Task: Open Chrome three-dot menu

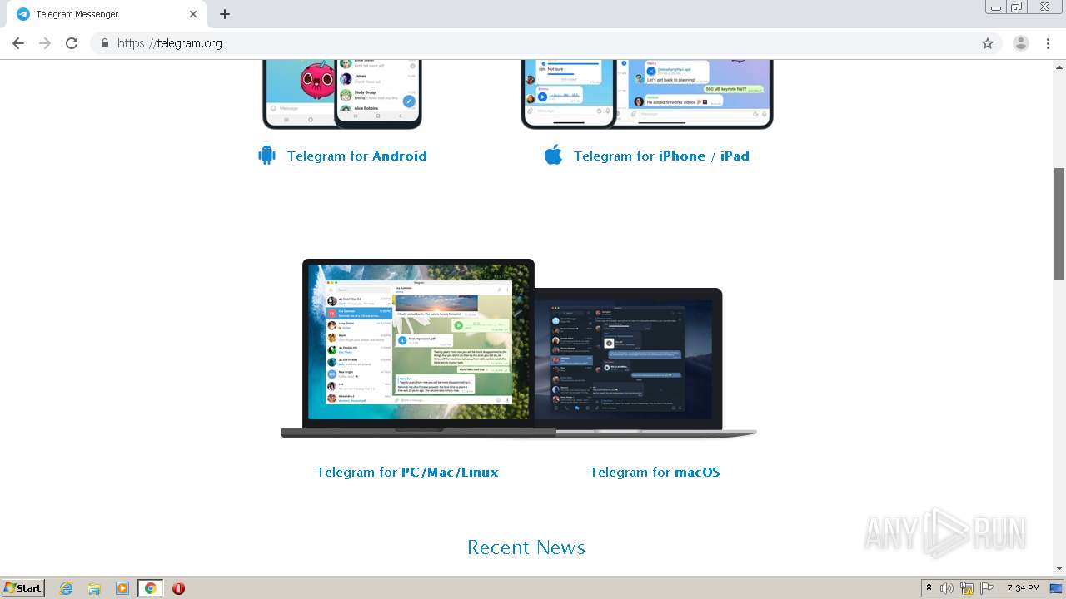Action: (1048, 43)
